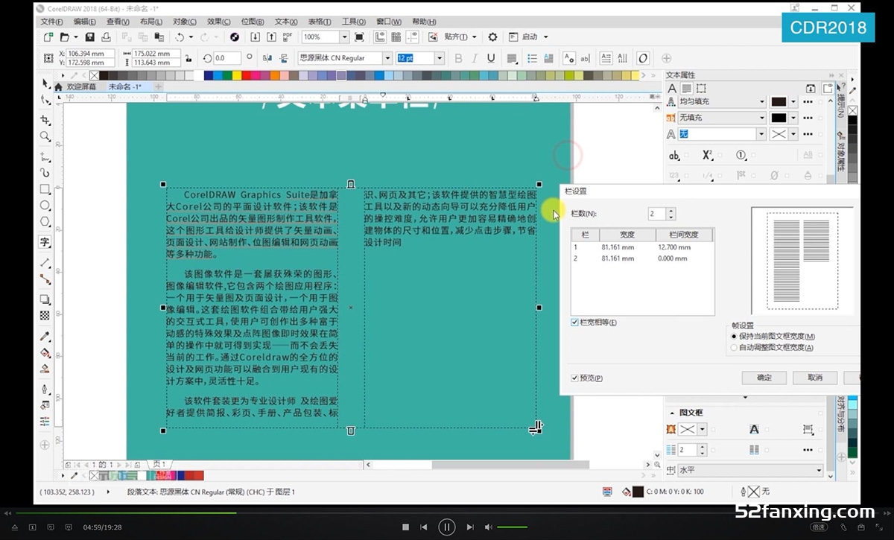894x540 pixels.
Task: Select the Shape edit tool
Action: pos(45,100)
